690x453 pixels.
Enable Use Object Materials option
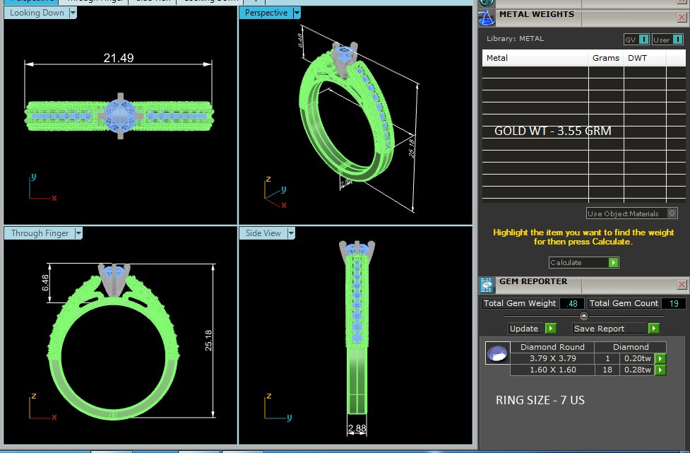pos(672,213)
